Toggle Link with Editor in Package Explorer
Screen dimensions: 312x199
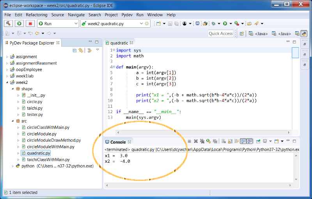pos(81,50)
